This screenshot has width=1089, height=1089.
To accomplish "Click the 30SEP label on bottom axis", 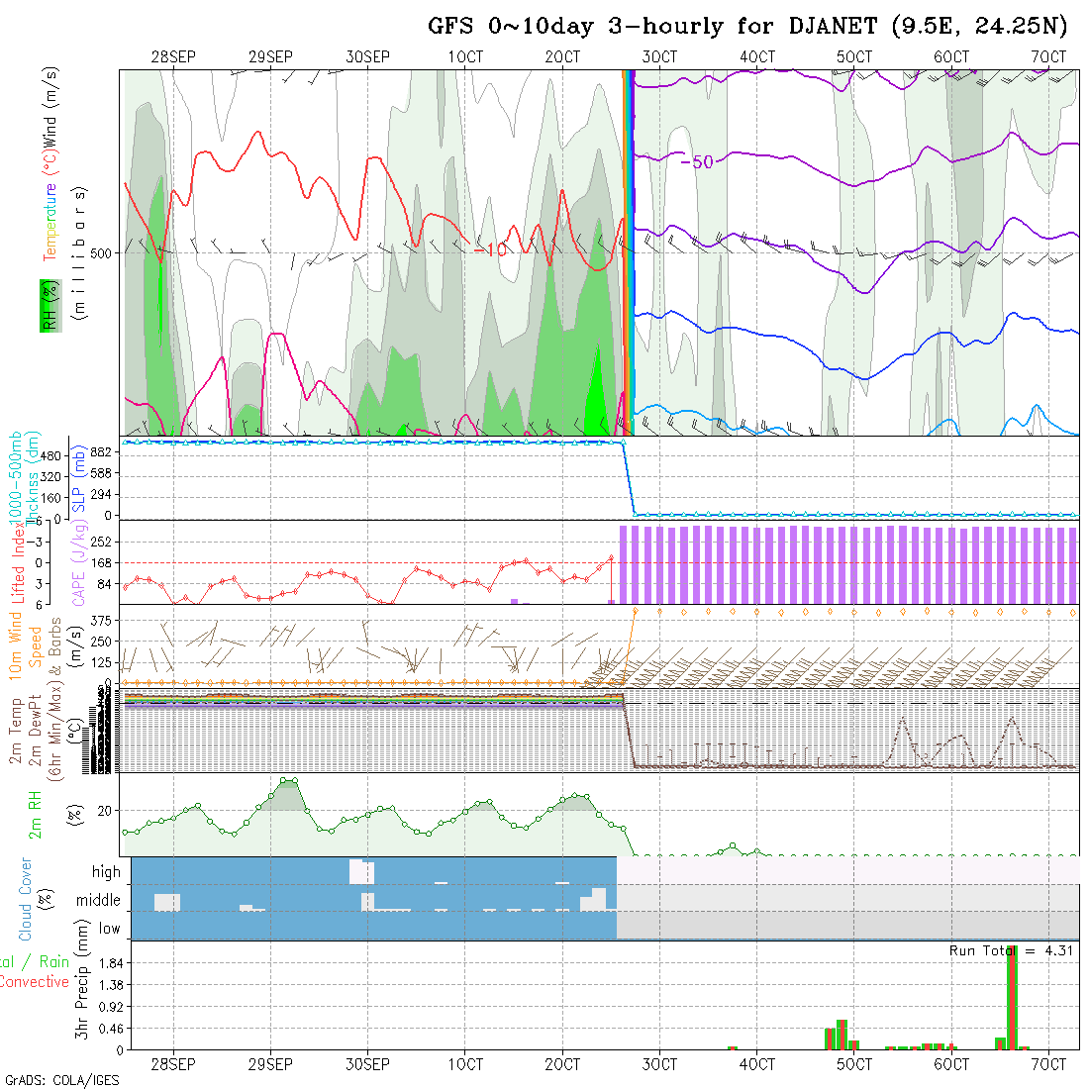I will tap(368, 1064).
